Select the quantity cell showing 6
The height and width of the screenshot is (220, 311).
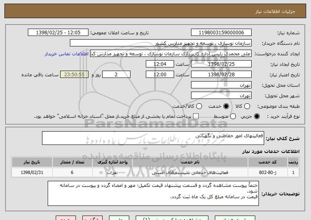(72, 172)
